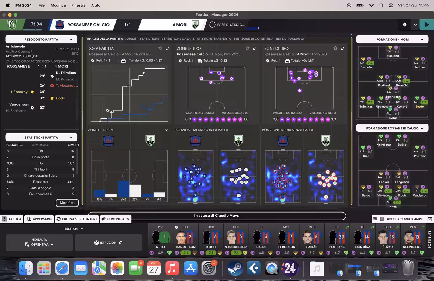The height and width of the screenshot is (281, 434).
Task: Select Šeško player card in lineup bar
Action: (387, 240)
